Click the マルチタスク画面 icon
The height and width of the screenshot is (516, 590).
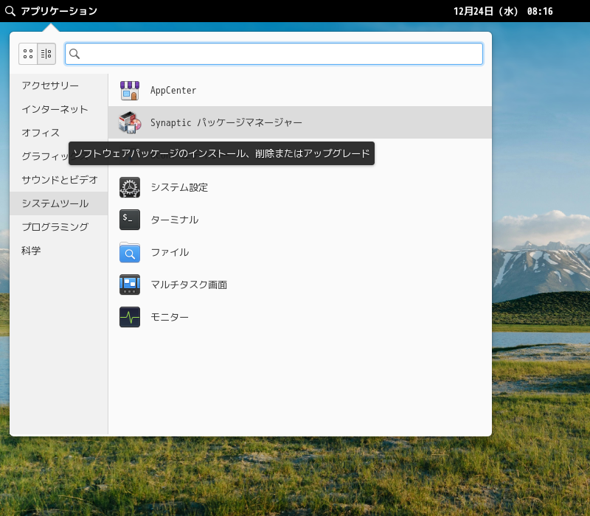coord(130,285)
